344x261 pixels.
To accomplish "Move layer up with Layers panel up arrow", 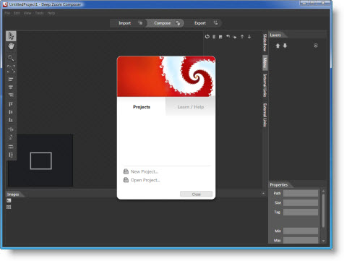I will tap(278, 46).
